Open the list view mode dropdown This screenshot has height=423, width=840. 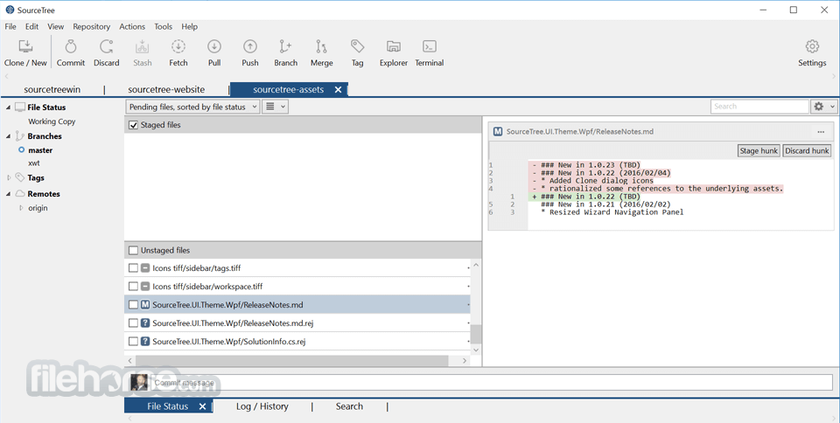click(276, 107)
